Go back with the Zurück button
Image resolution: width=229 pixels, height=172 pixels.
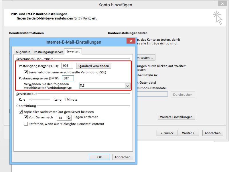[167, 133]
